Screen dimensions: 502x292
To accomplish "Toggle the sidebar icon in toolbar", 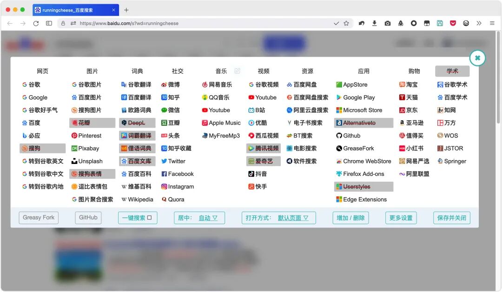I will coord(49,23).
